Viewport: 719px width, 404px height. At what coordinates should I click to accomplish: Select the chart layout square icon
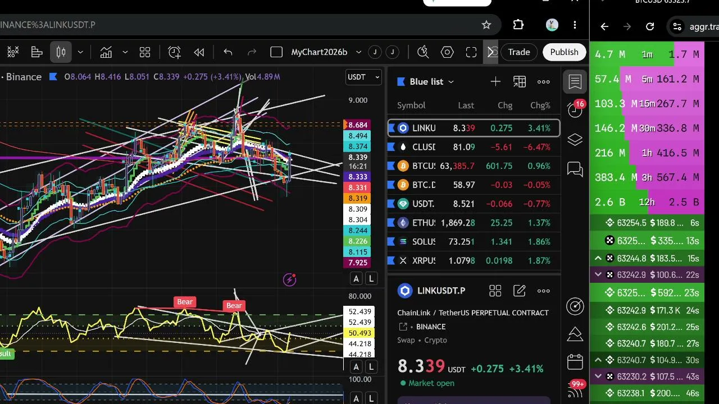coord(276,52)
